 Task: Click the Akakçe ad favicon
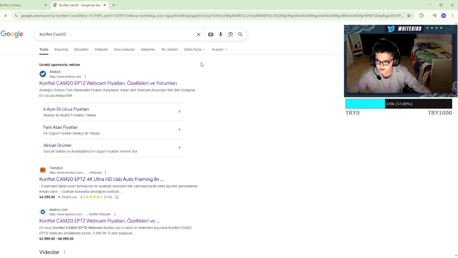pos(43,74)
